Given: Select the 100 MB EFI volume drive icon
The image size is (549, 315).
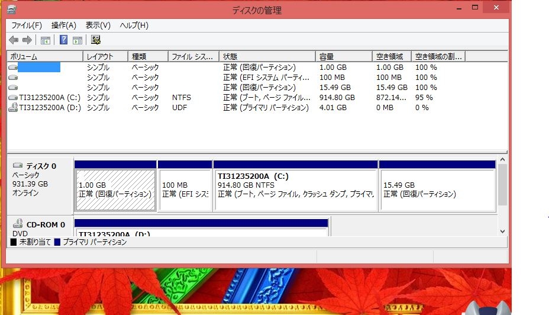Looking at the screenshot, I should coord(13,78).
